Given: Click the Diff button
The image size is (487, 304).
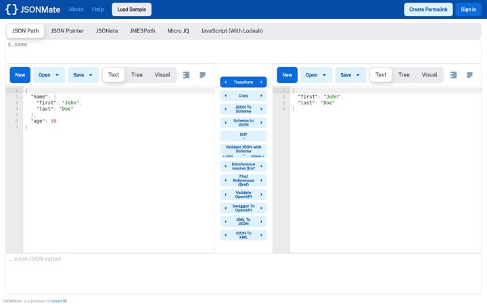Looking at the screenshot, I should (x=243, y=136).
